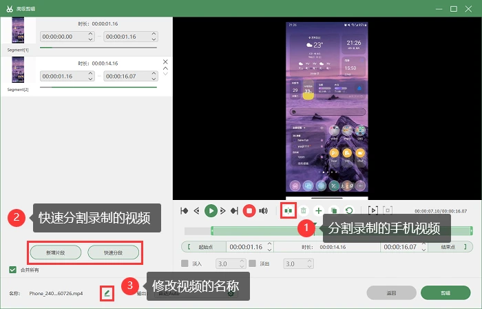Enable the fade-out checkbox
The width and height of the screenshot is (482, 309).
(x=253, y=263)
